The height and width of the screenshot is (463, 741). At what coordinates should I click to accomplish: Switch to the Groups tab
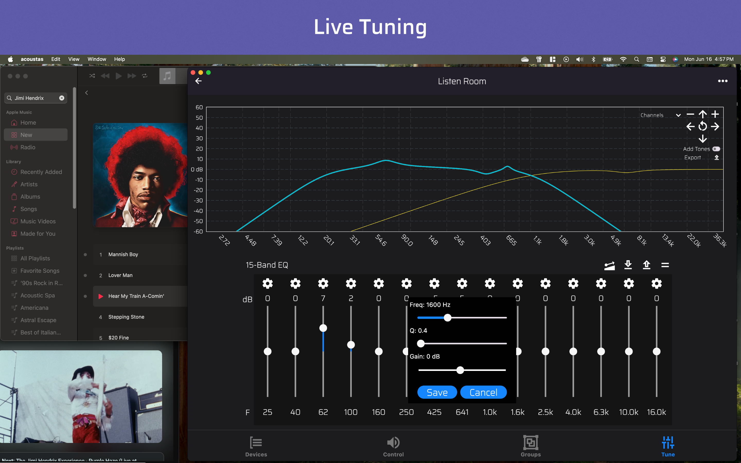coord(530,447)
